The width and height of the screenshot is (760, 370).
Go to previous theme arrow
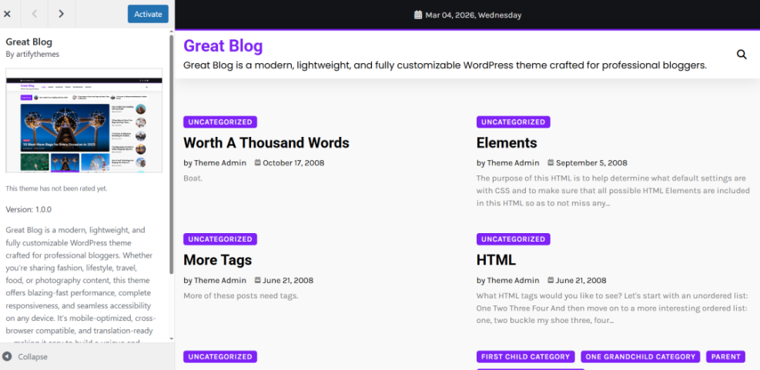click(x=35, y=14)
